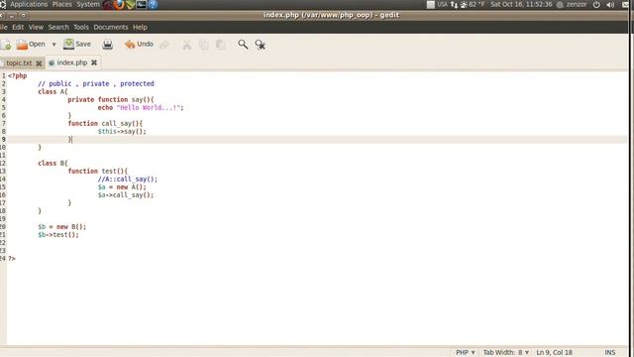Select the index.php tab
Screen dimensions: 634x357
click(72, 62)
